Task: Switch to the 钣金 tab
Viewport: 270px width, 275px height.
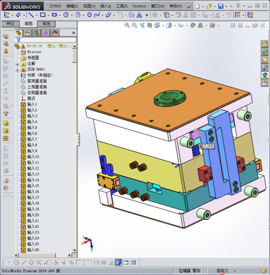Action: coord(46,24)
